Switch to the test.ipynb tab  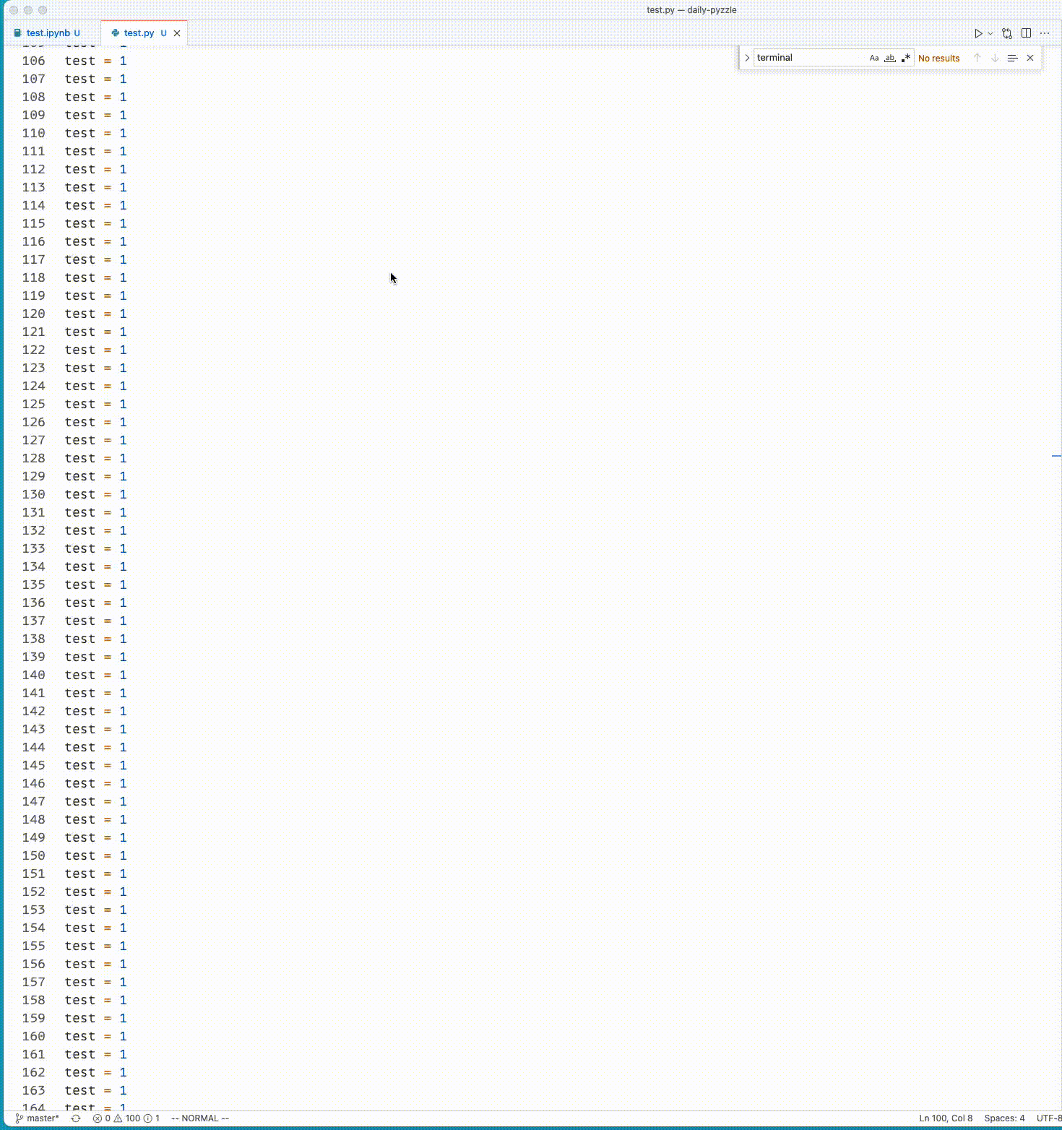pos(45,33)
